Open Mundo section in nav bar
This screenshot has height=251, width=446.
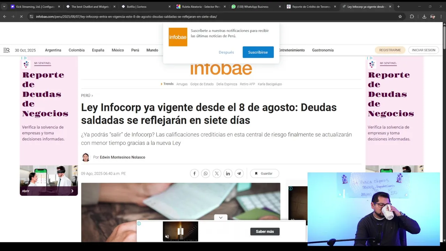[x=152, y=50]
